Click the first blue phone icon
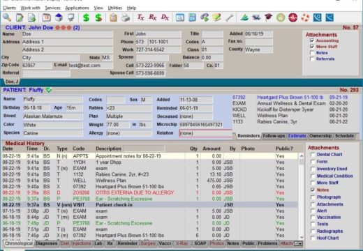The width and height of the screenshot is (363, 251). click(x=318, y=17)
